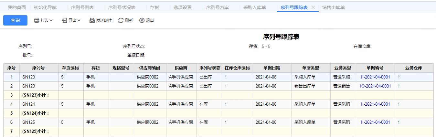Switch to the 销售出库单 tab
The image size is (436, 137).
tap(333, 7)
